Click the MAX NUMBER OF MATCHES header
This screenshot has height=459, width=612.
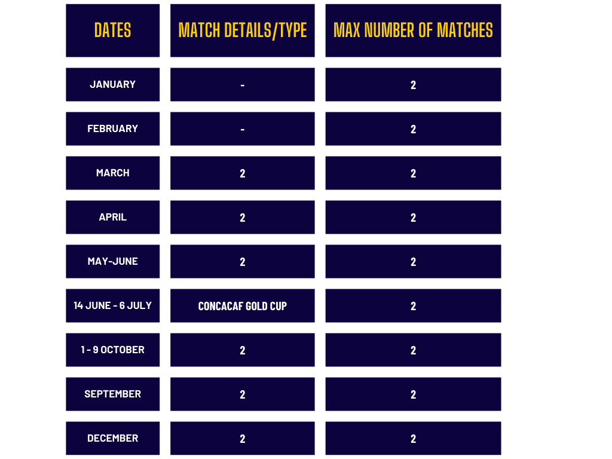[x=413, y=30]
